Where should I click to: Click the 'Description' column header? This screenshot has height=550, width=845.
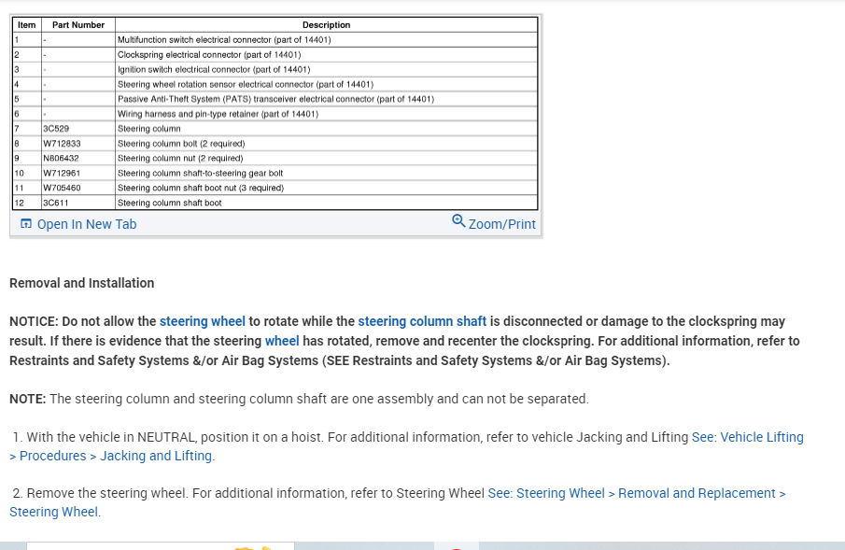(x=326, y=25)
